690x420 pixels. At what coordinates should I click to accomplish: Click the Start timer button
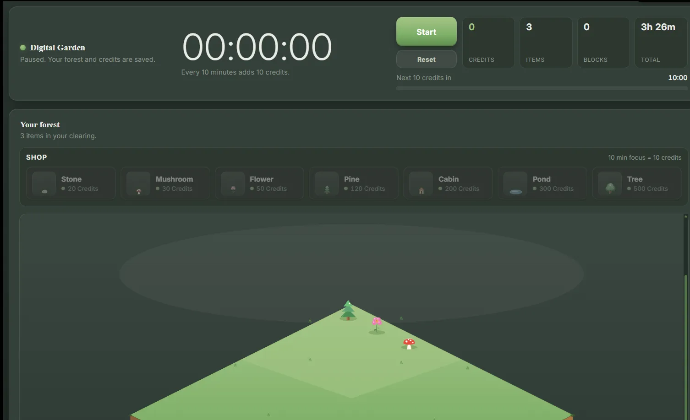tap(426, 32)
